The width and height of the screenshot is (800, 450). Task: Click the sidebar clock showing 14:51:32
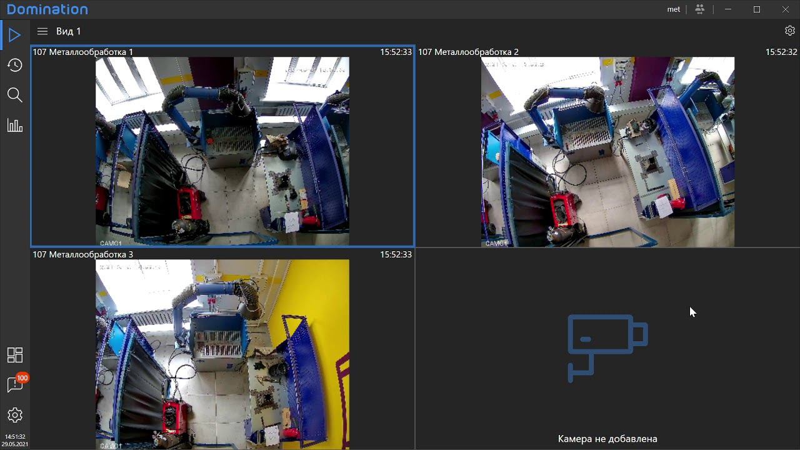click(15, 437)
